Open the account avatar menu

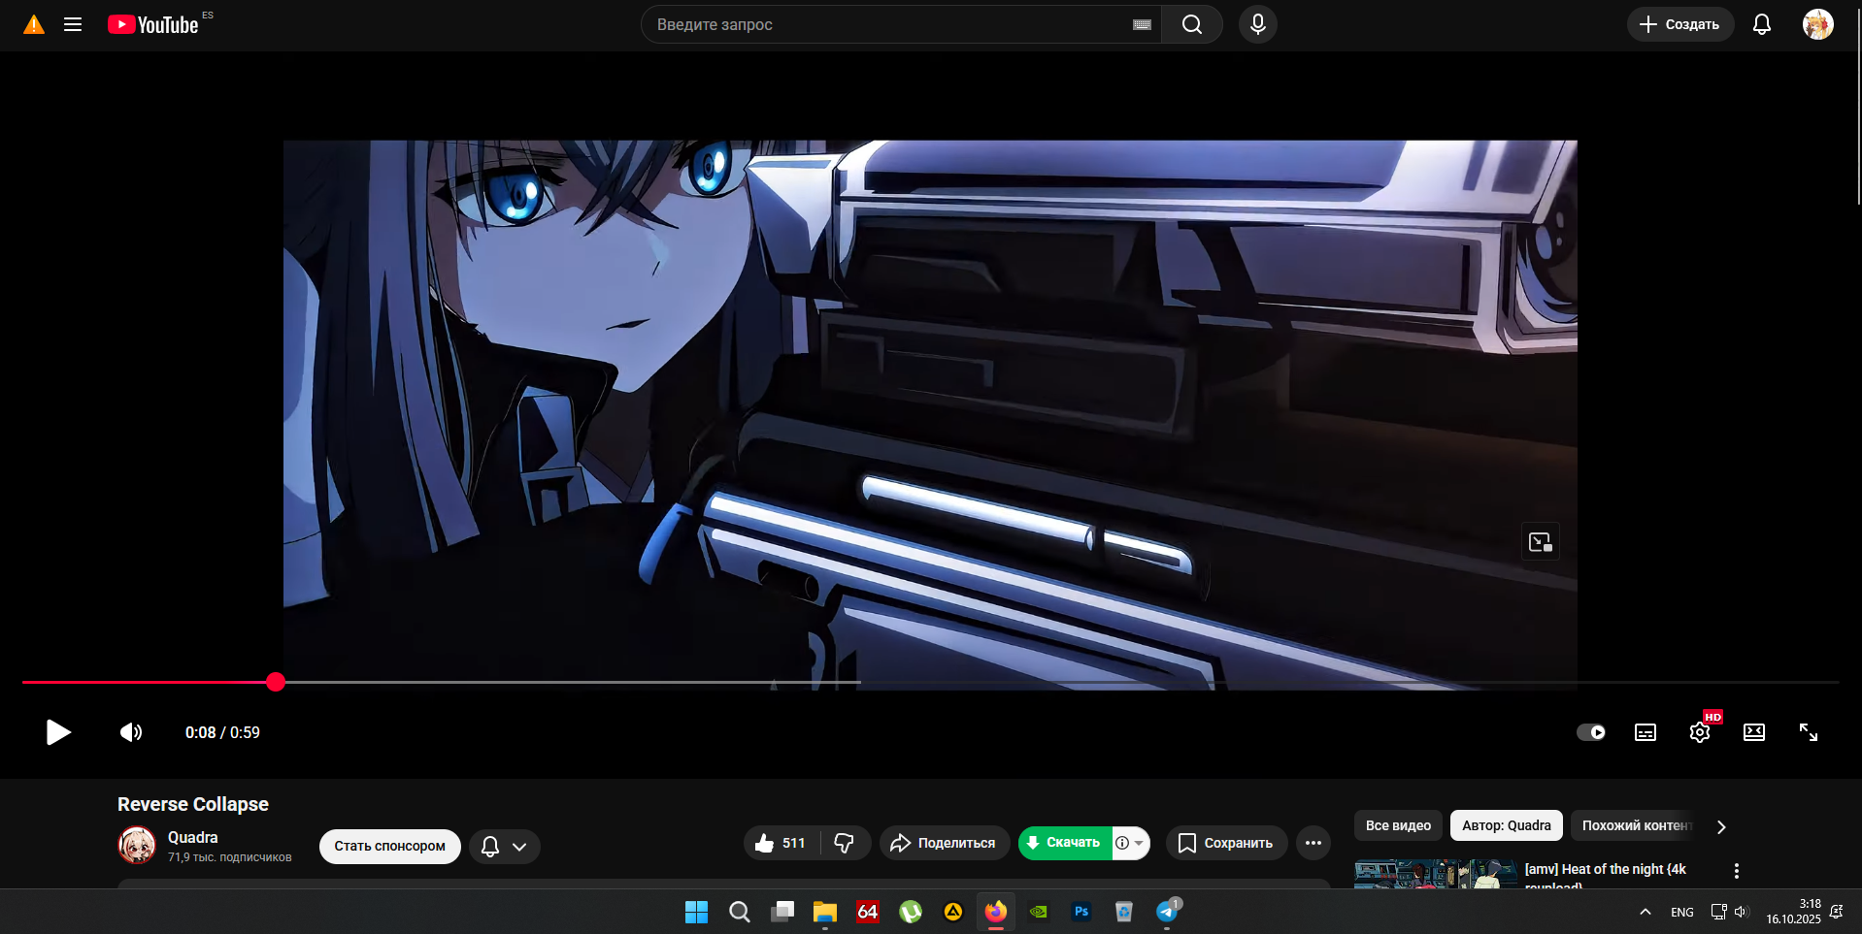point(1818,24)
